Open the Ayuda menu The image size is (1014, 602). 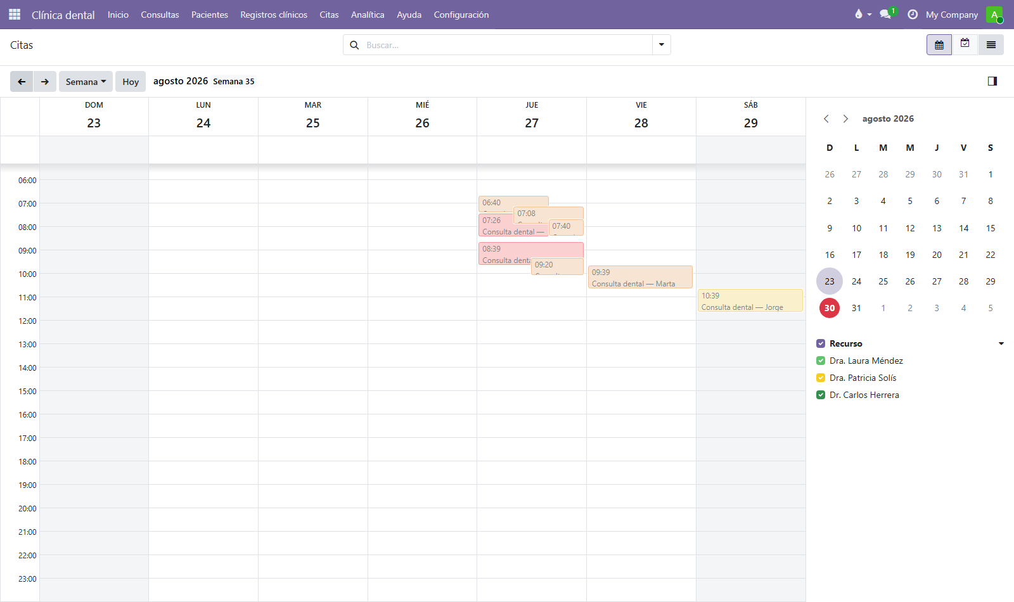pos(409,15)
